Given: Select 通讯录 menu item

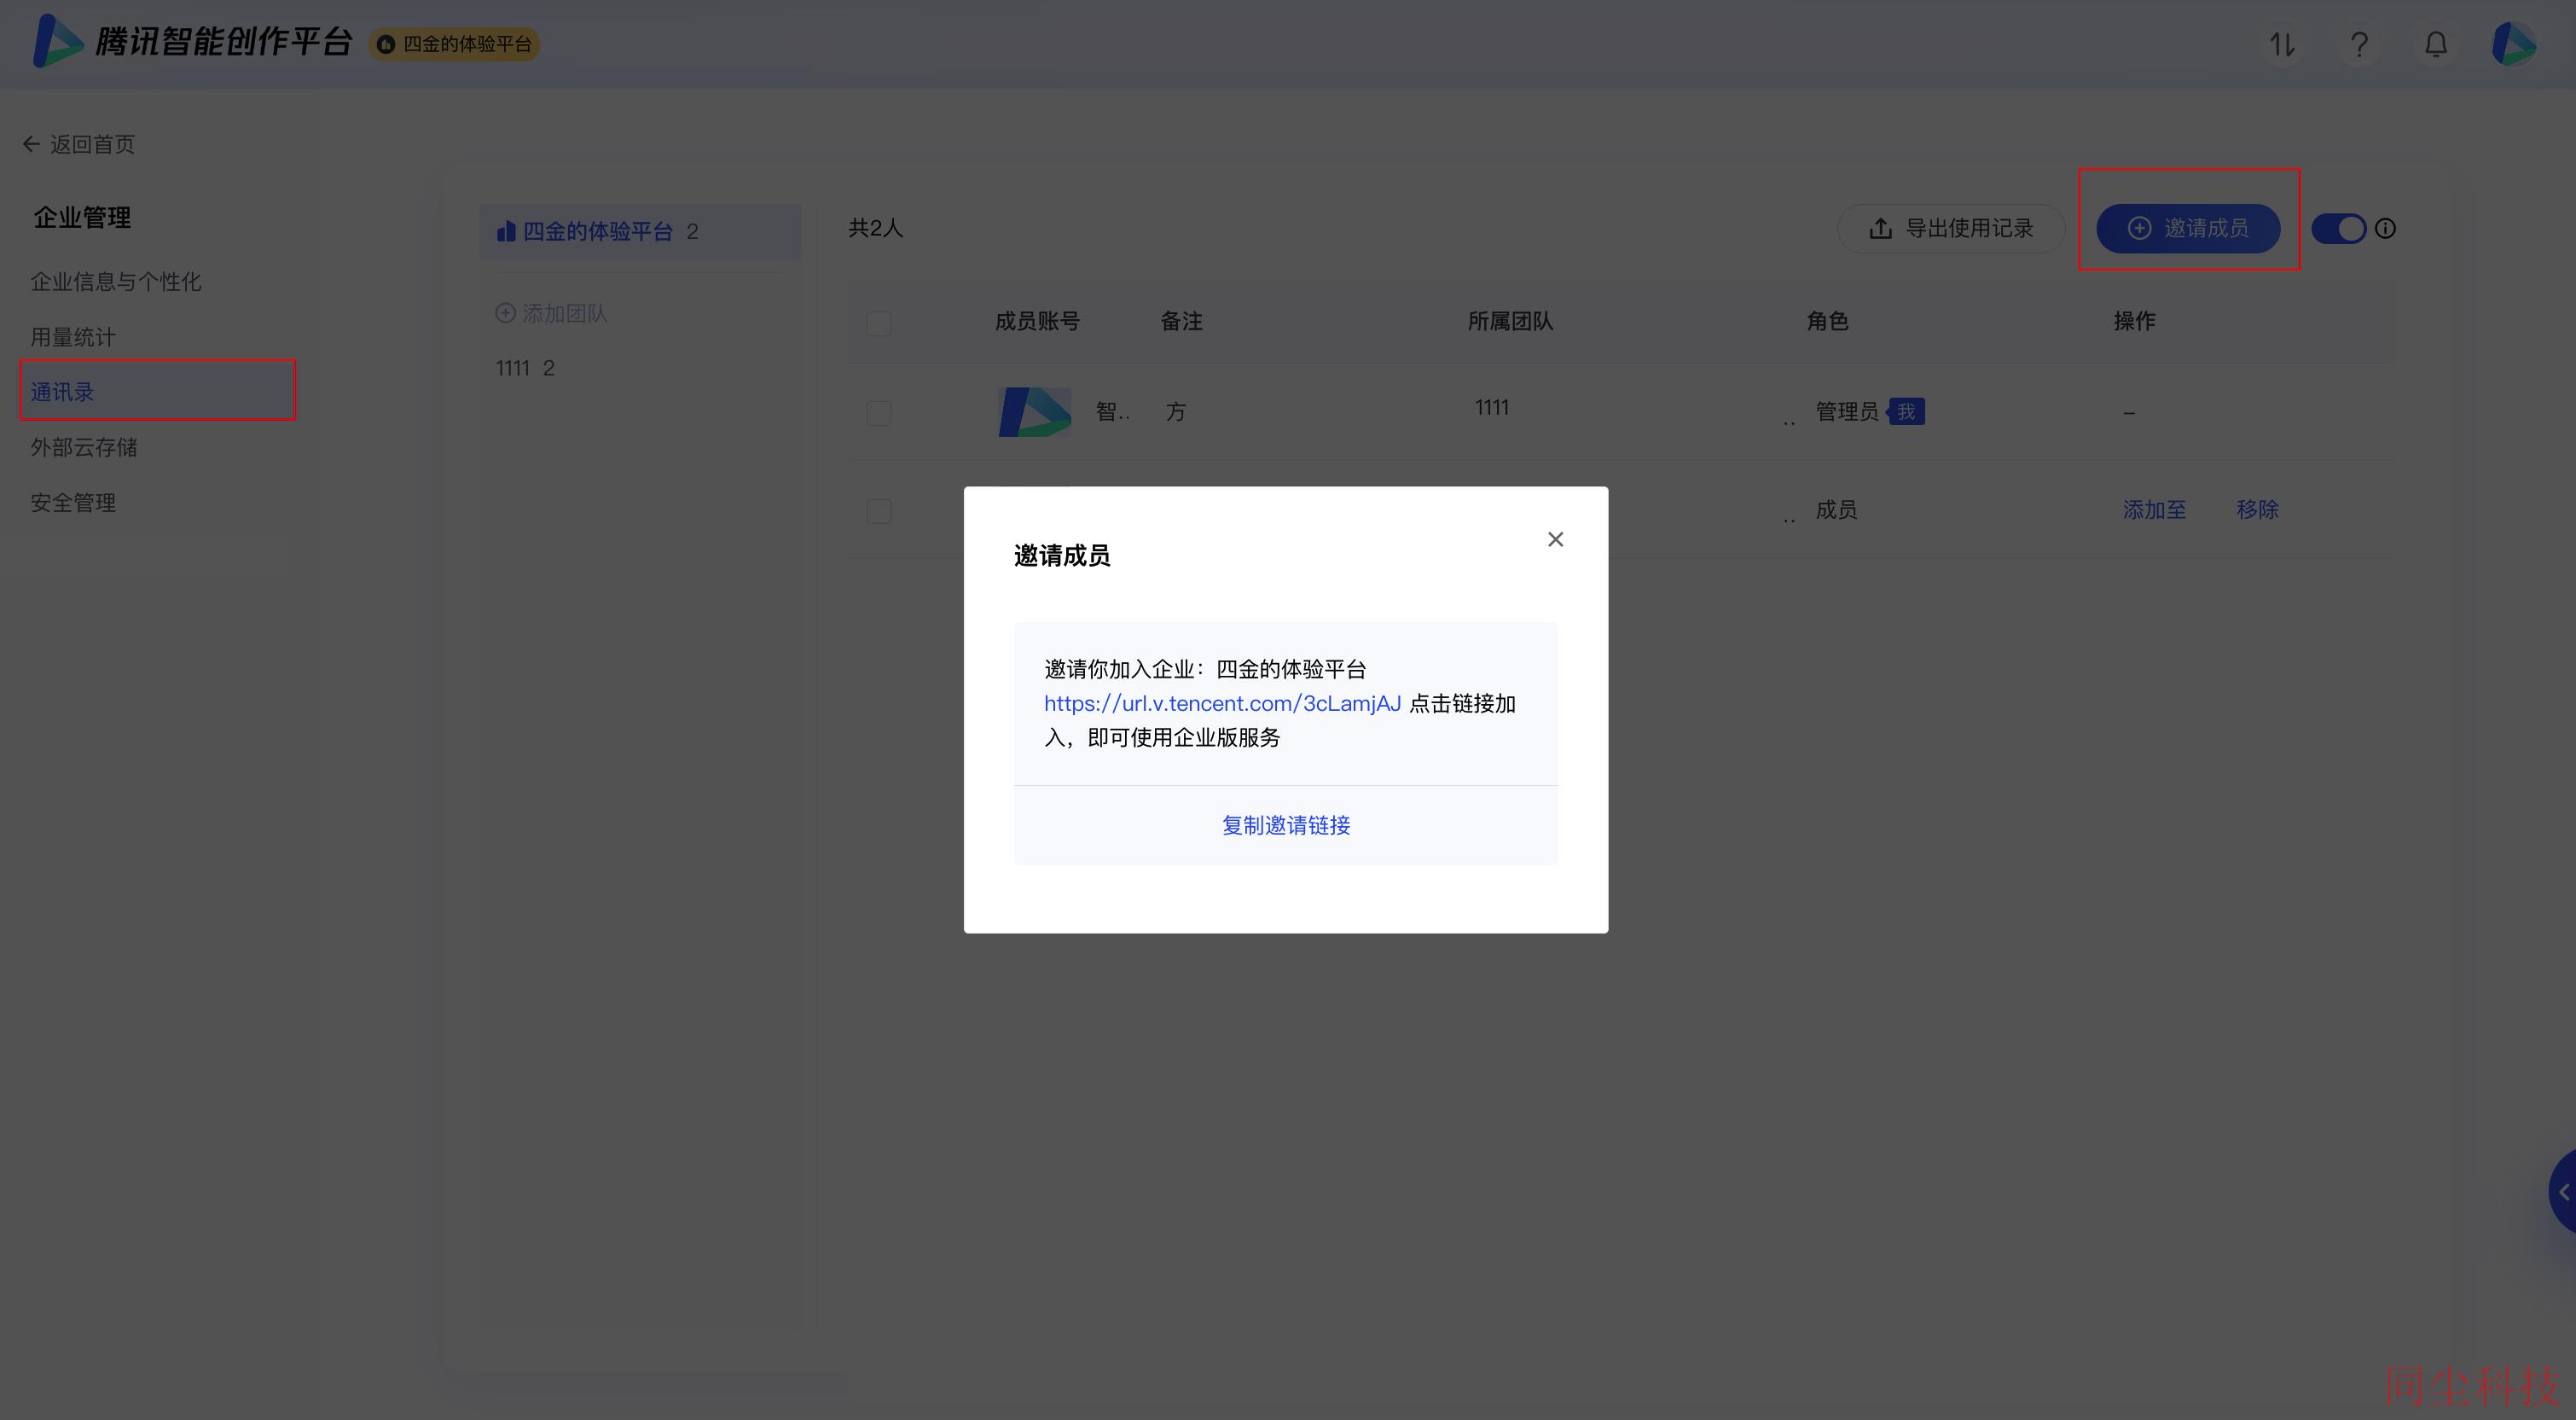Looking at the screenshot, I should (x=158, y=390).
